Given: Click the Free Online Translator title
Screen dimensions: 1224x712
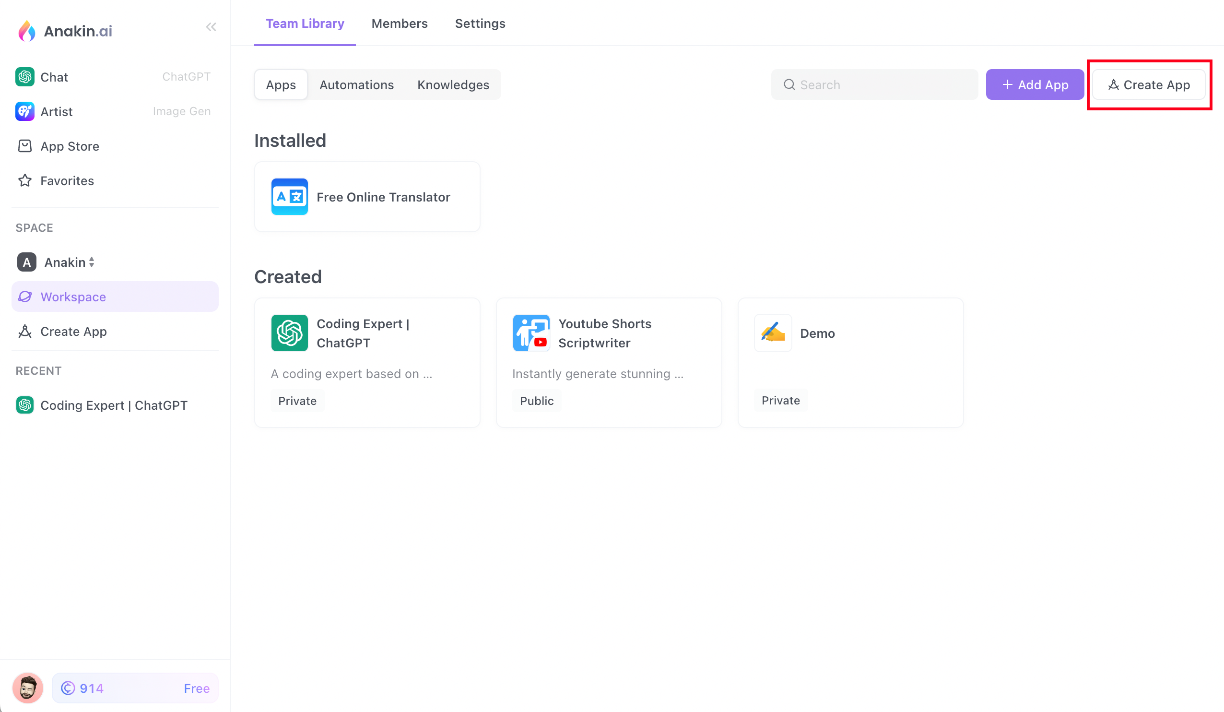Looking at the screenshot, I should coord(383,197).
